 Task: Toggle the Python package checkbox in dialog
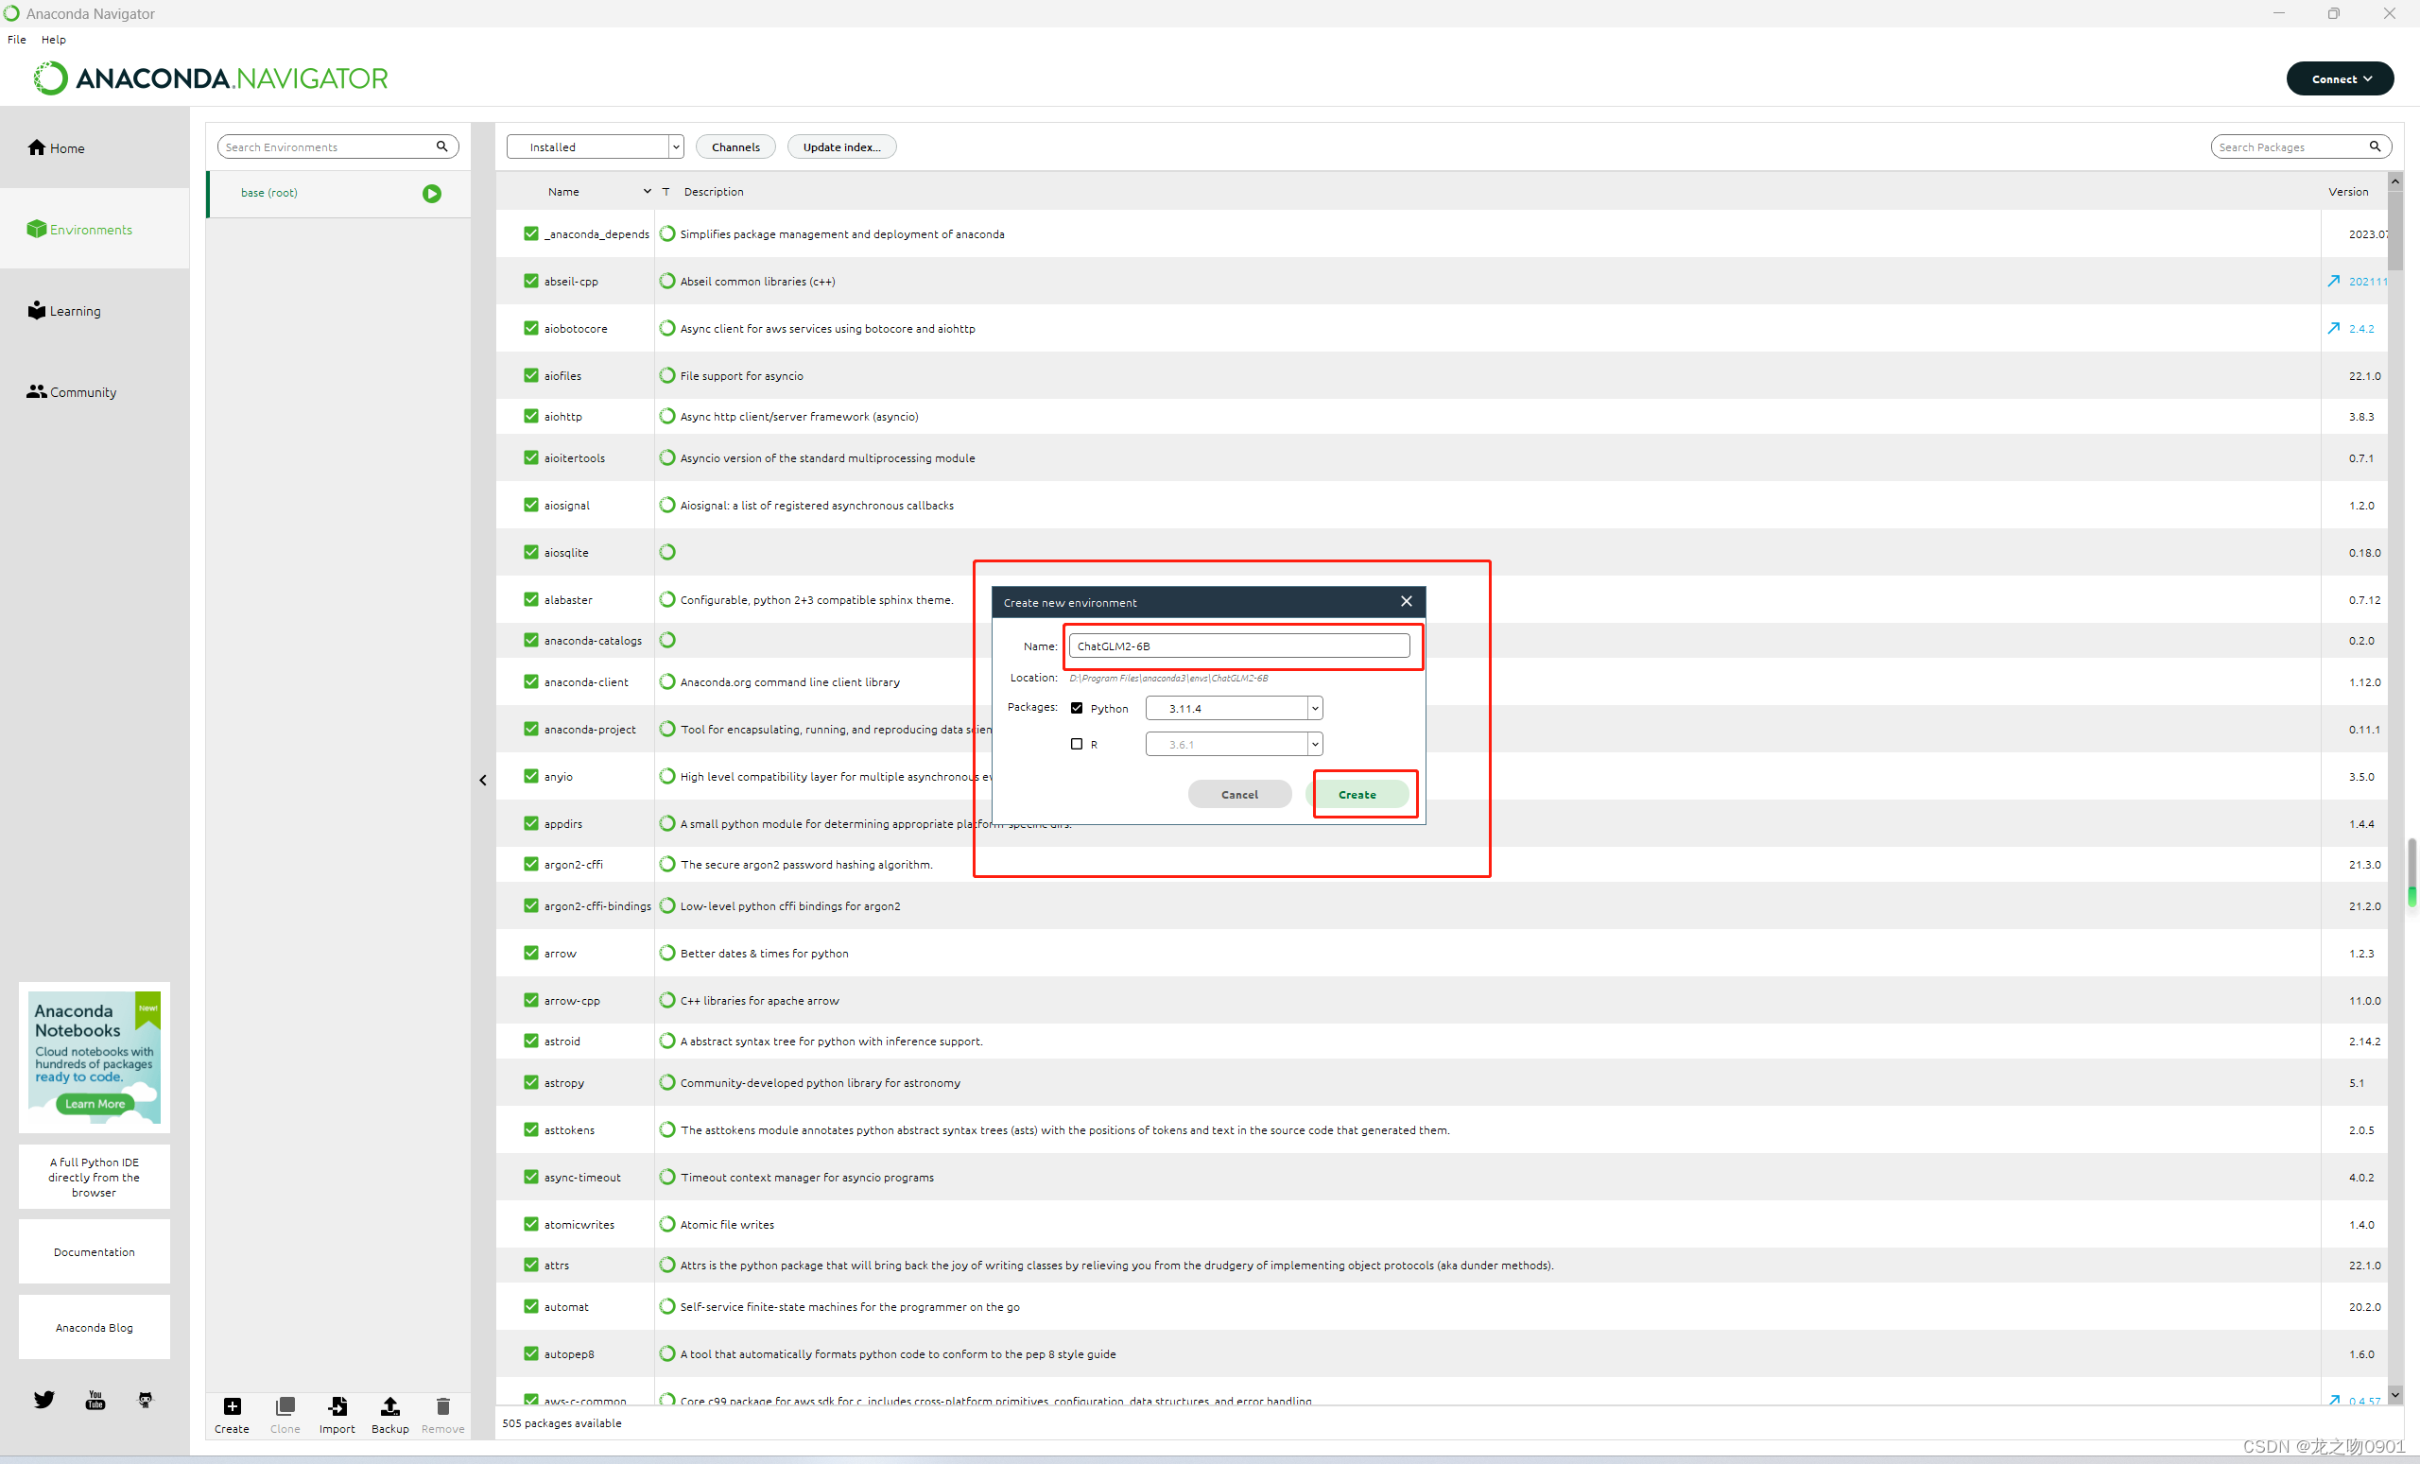point(1077,708)
